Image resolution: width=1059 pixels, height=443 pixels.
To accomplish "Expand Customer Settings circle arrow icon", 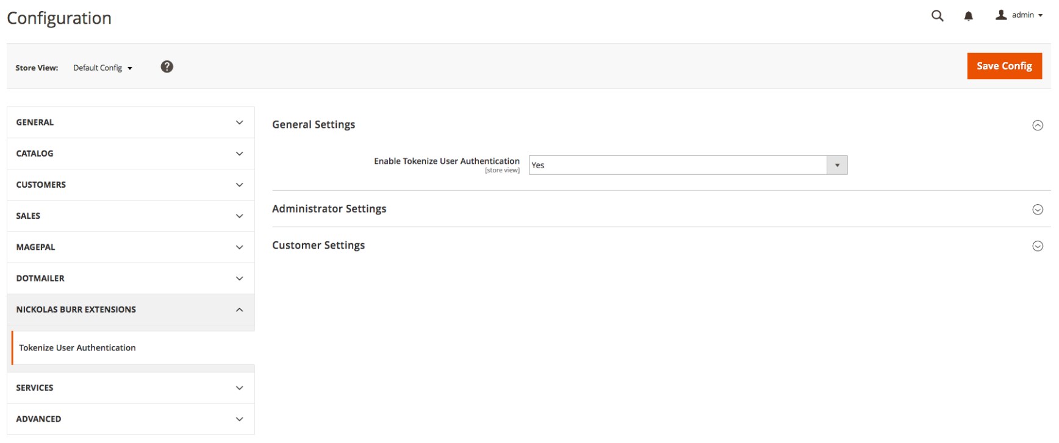I will (1037, 246).
